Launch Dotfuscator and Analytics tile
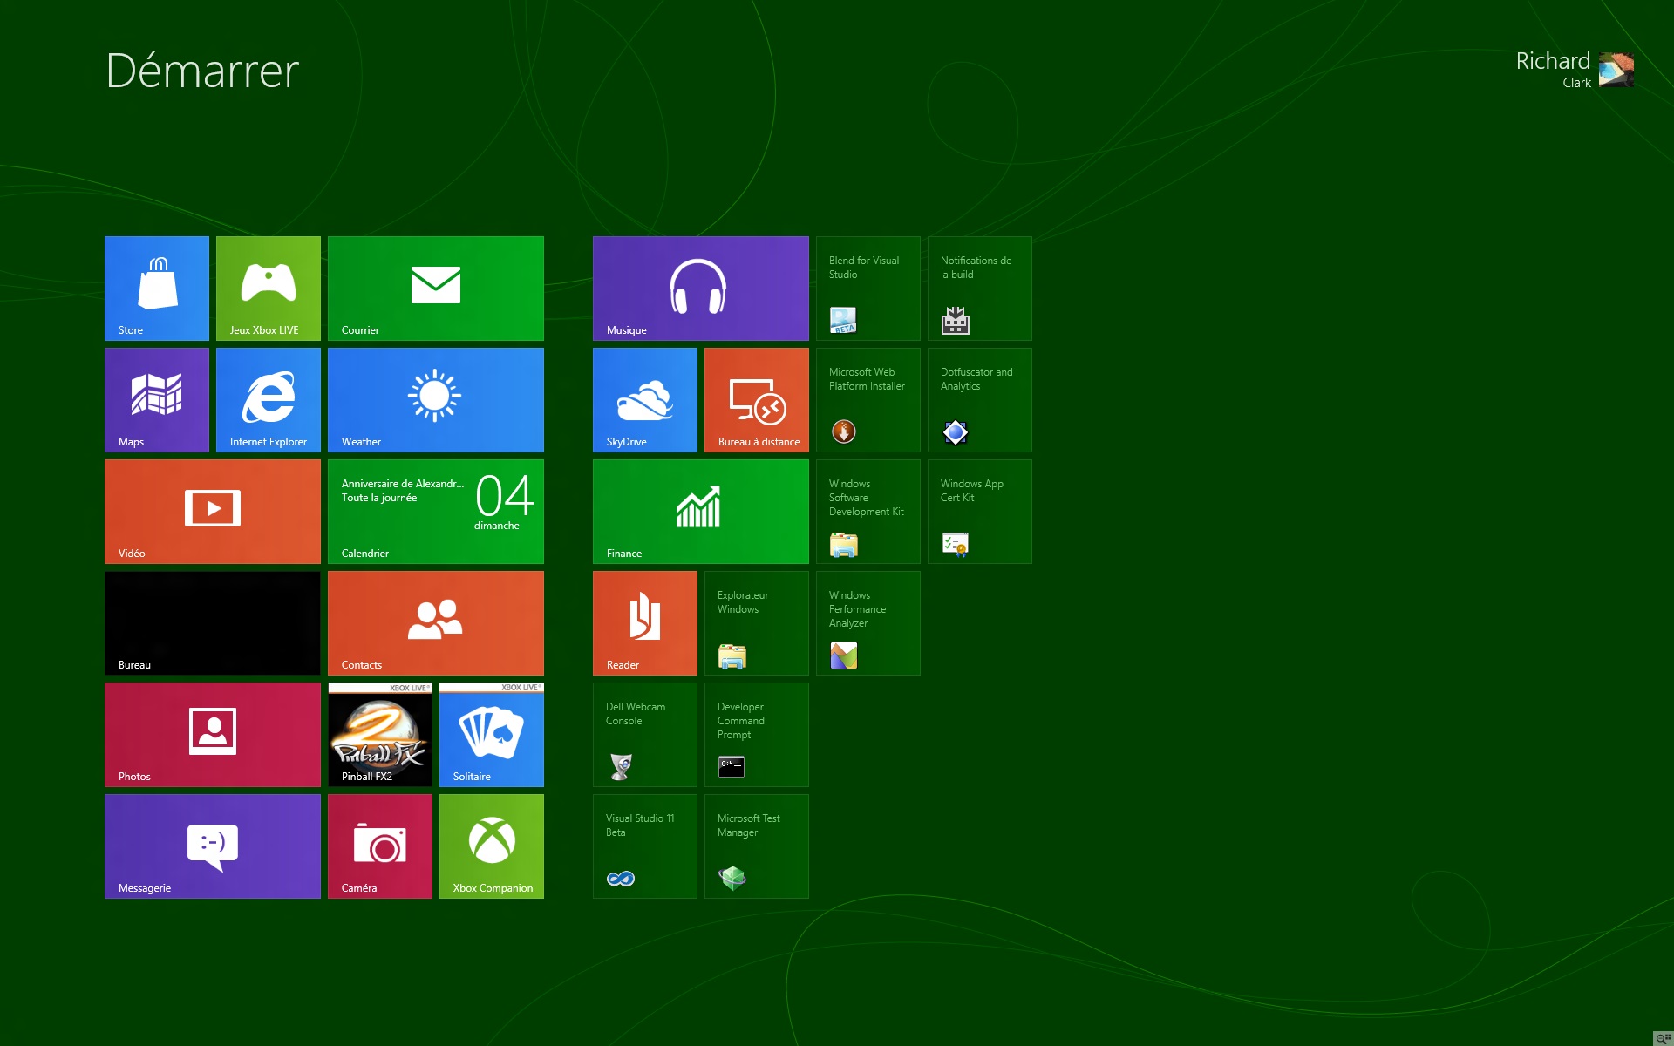1674x1046 pixels. (x=980, y=400)
